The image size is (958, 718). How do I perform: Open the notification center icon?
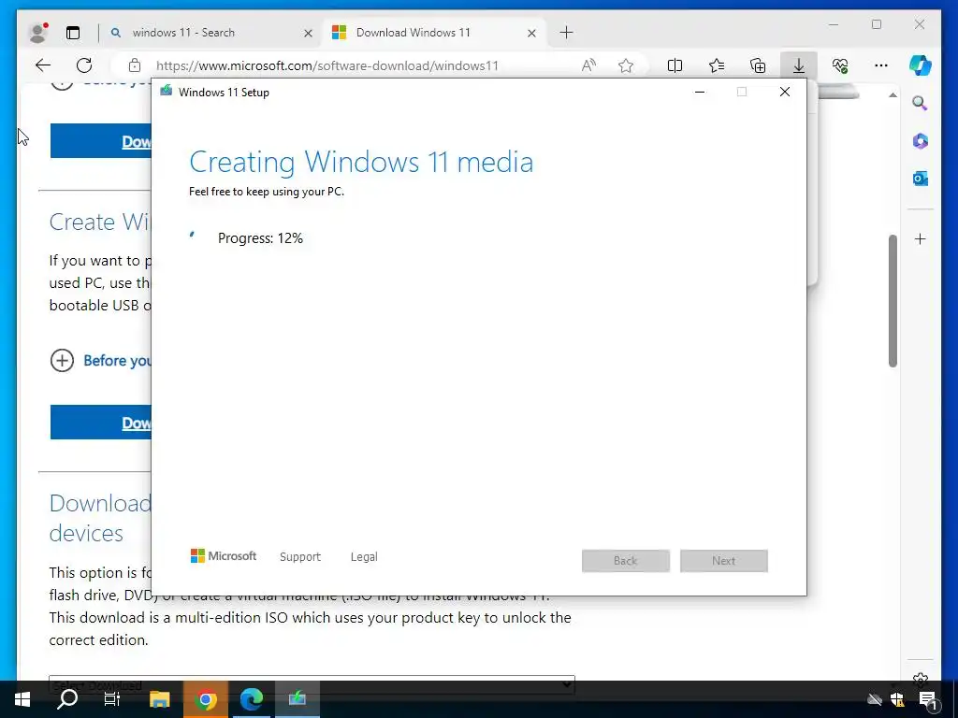tap(928, 700)
